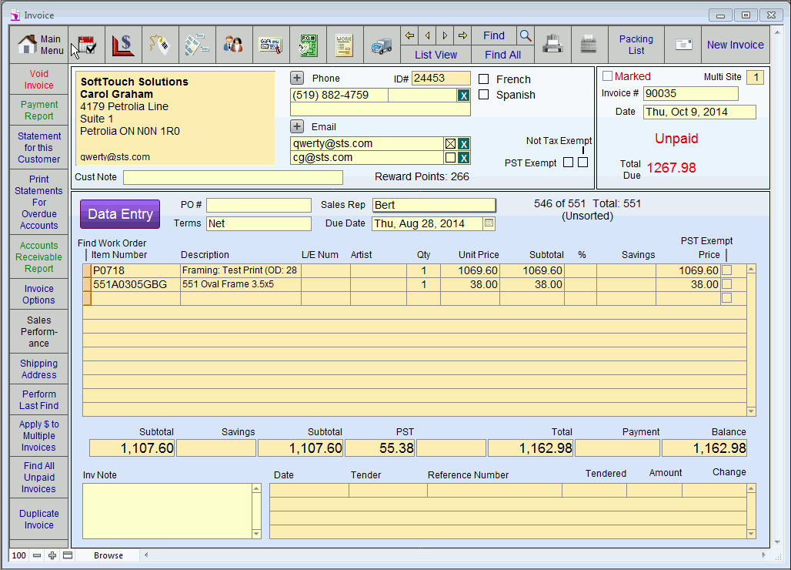
Task: Open the gift certificate icon
Action: [271, 45]
